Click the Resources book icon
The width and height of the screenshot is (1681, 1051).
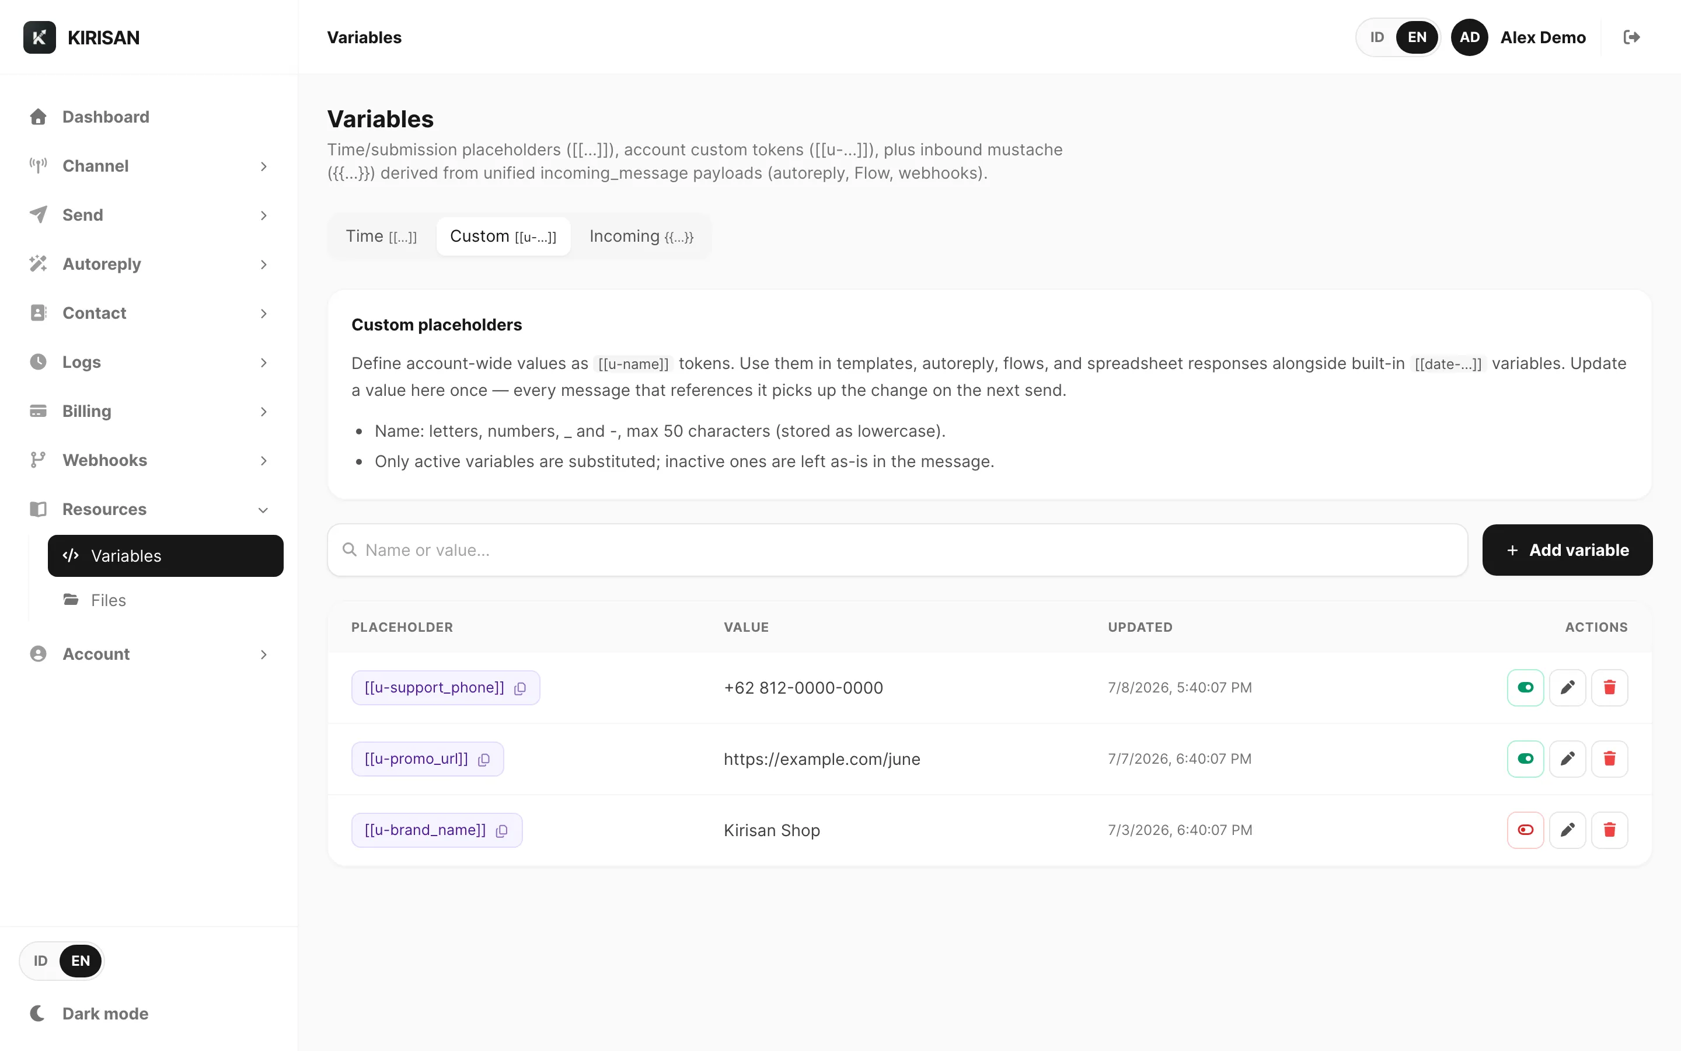point(38,510)
